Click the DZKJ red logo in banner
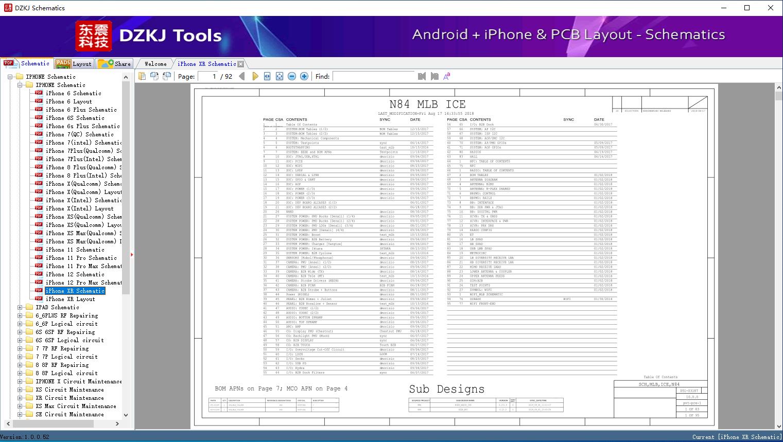Image resolution: width=783 pixels, height=442 pixels. [x=94, y=36]
